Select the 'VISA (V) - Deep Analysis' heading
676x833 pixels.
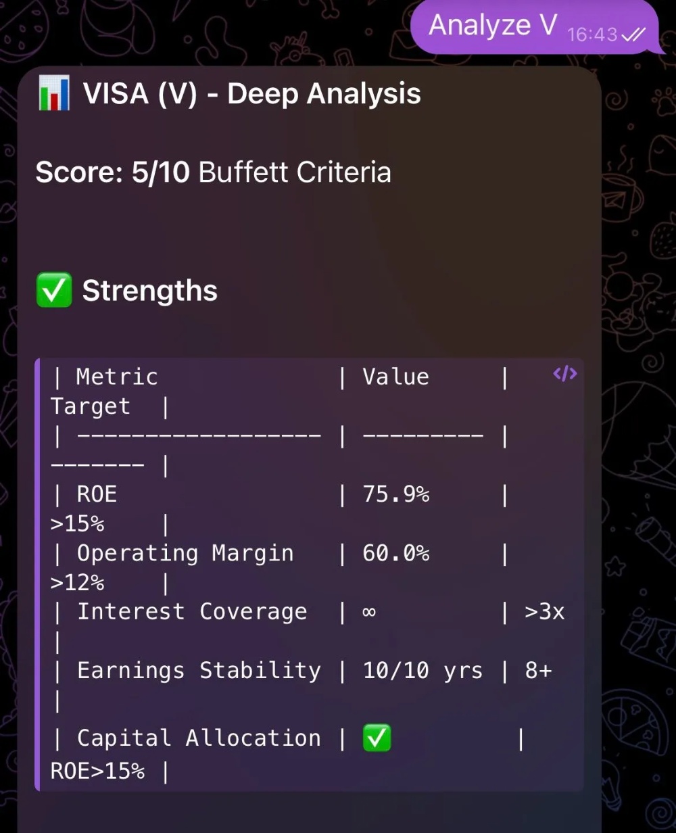tap(251, 94)
